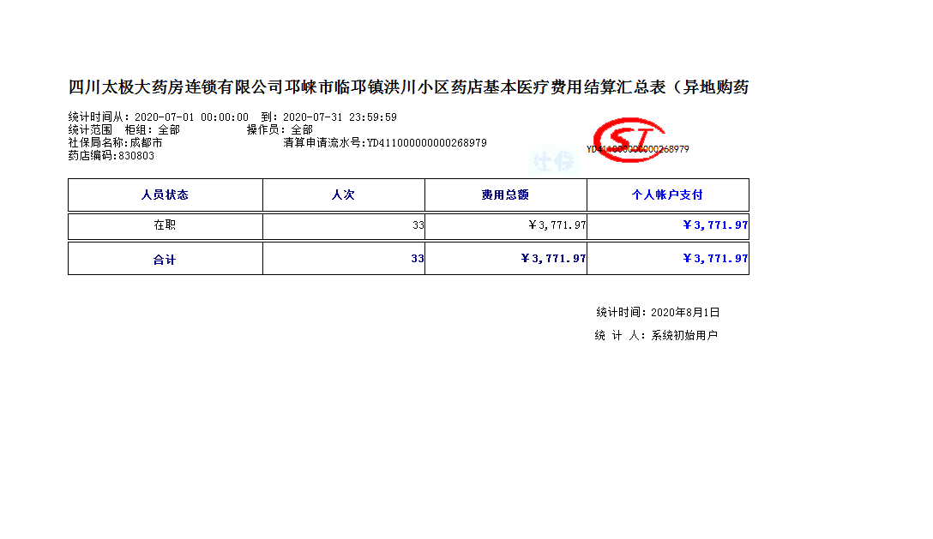Click the 统计时间: 2020年8月1日 line
The height and width of the screenshot is (539, 933).
coord(658,312)
